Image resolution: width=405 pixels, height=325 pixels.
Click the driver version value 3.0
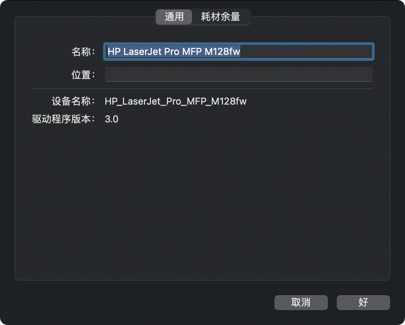pyautogui.click(x=112, y=119)
